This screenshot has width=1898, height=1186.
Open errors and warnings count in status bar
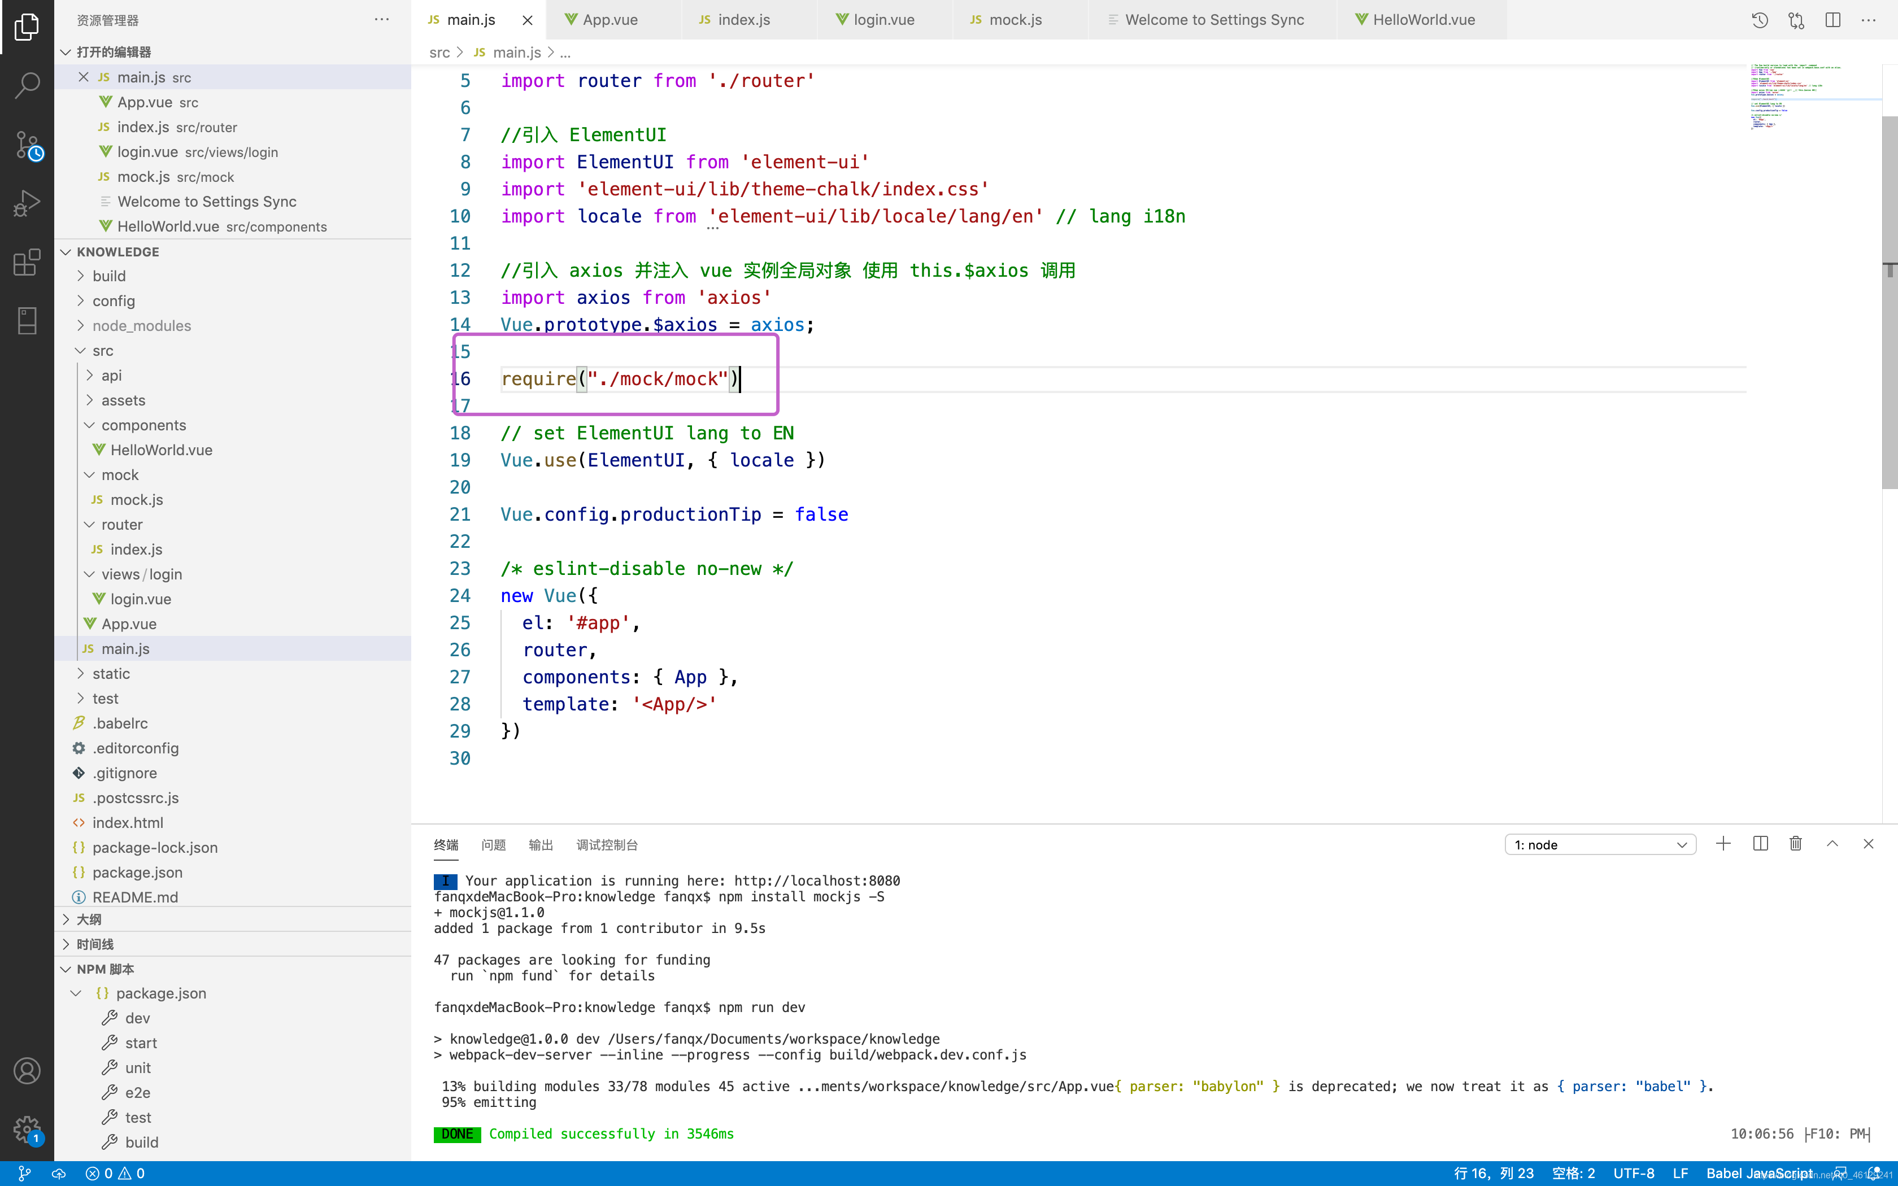[x=115, y=1174]
